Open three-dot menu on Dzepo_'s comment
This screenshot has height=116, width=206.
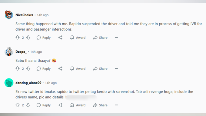(117, 68)
